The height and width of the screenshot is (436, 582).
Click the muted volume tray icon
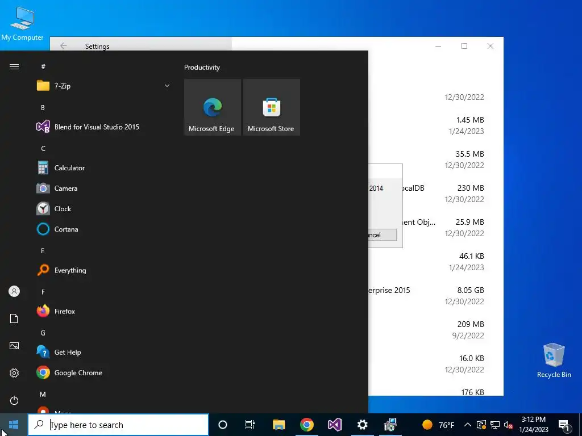(x=508, y=425)
